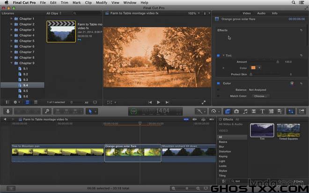Open the Keyword Editor key icon
The height and width of the screenshot is (193, 309).
click(x=47, y=111)
